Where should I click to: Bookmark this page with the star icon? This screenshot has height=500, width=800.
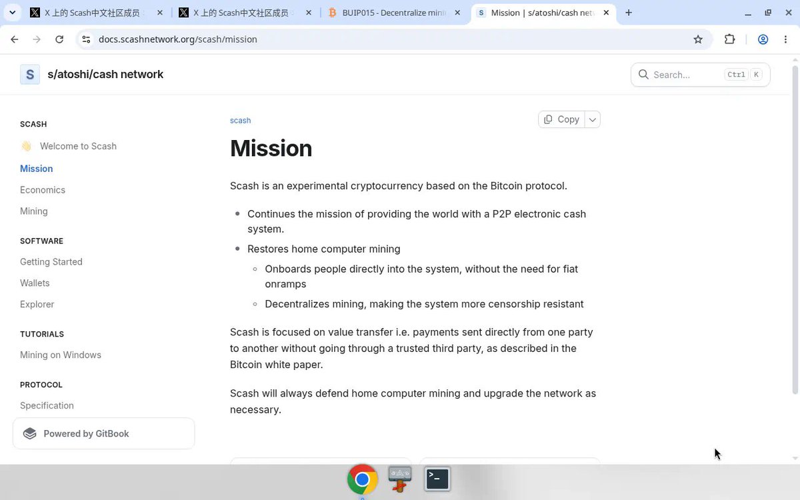tap(698, 39)
